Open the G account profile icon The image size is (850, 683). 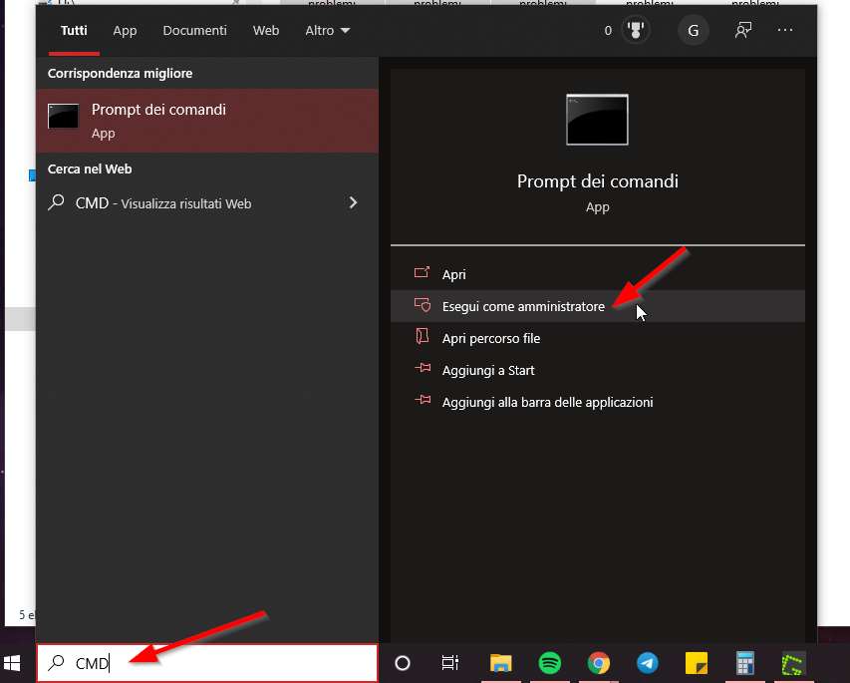pos(693,30)
